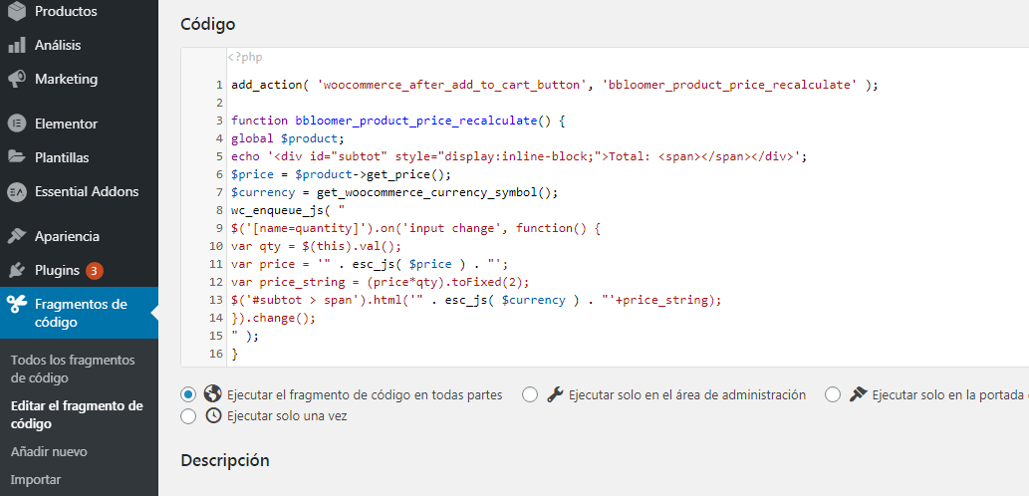Click the Análisis bar chart icon
The height and width of the screenshot is (496, 1029).
[x=17, y=45]
